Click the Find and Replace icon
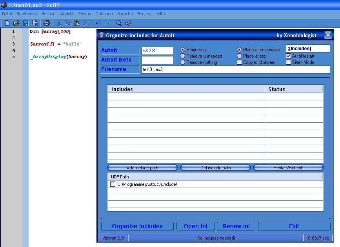The width and height of the screenshot is (340, 247). [x=128, y=23]
